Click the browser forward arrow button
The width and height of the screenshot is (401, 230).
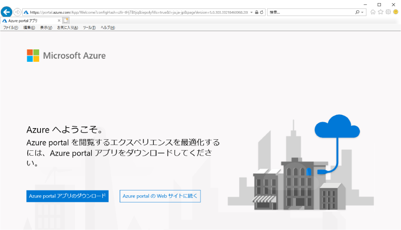17,12
